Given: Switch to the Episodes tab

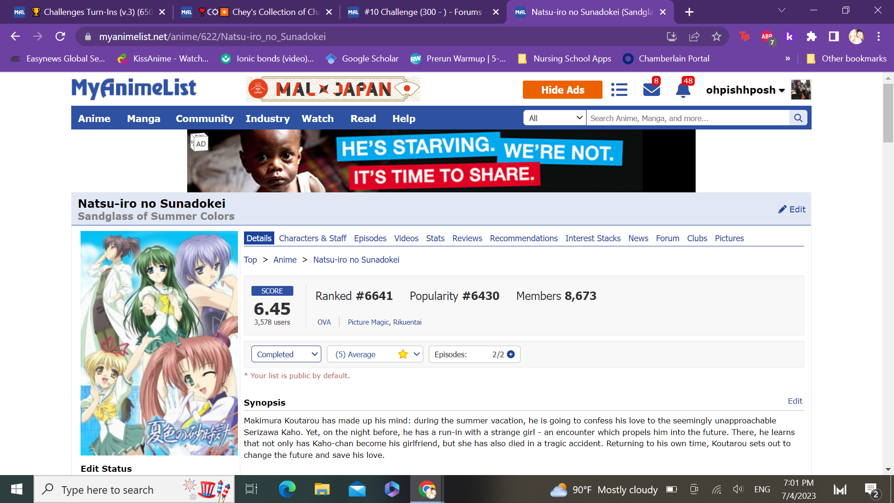Looking at the screenshot, I should 370,238.
